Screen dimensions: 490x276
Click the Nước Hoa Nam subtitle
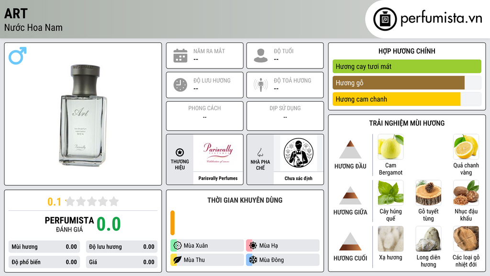pyautogui.click(x=33, y=27)
